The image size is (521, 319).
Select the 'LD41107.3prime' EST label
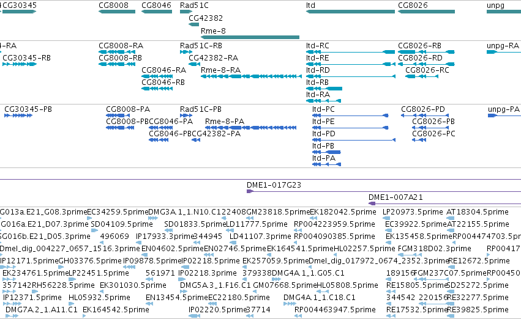pyautogui.click(x=261, y=237)
